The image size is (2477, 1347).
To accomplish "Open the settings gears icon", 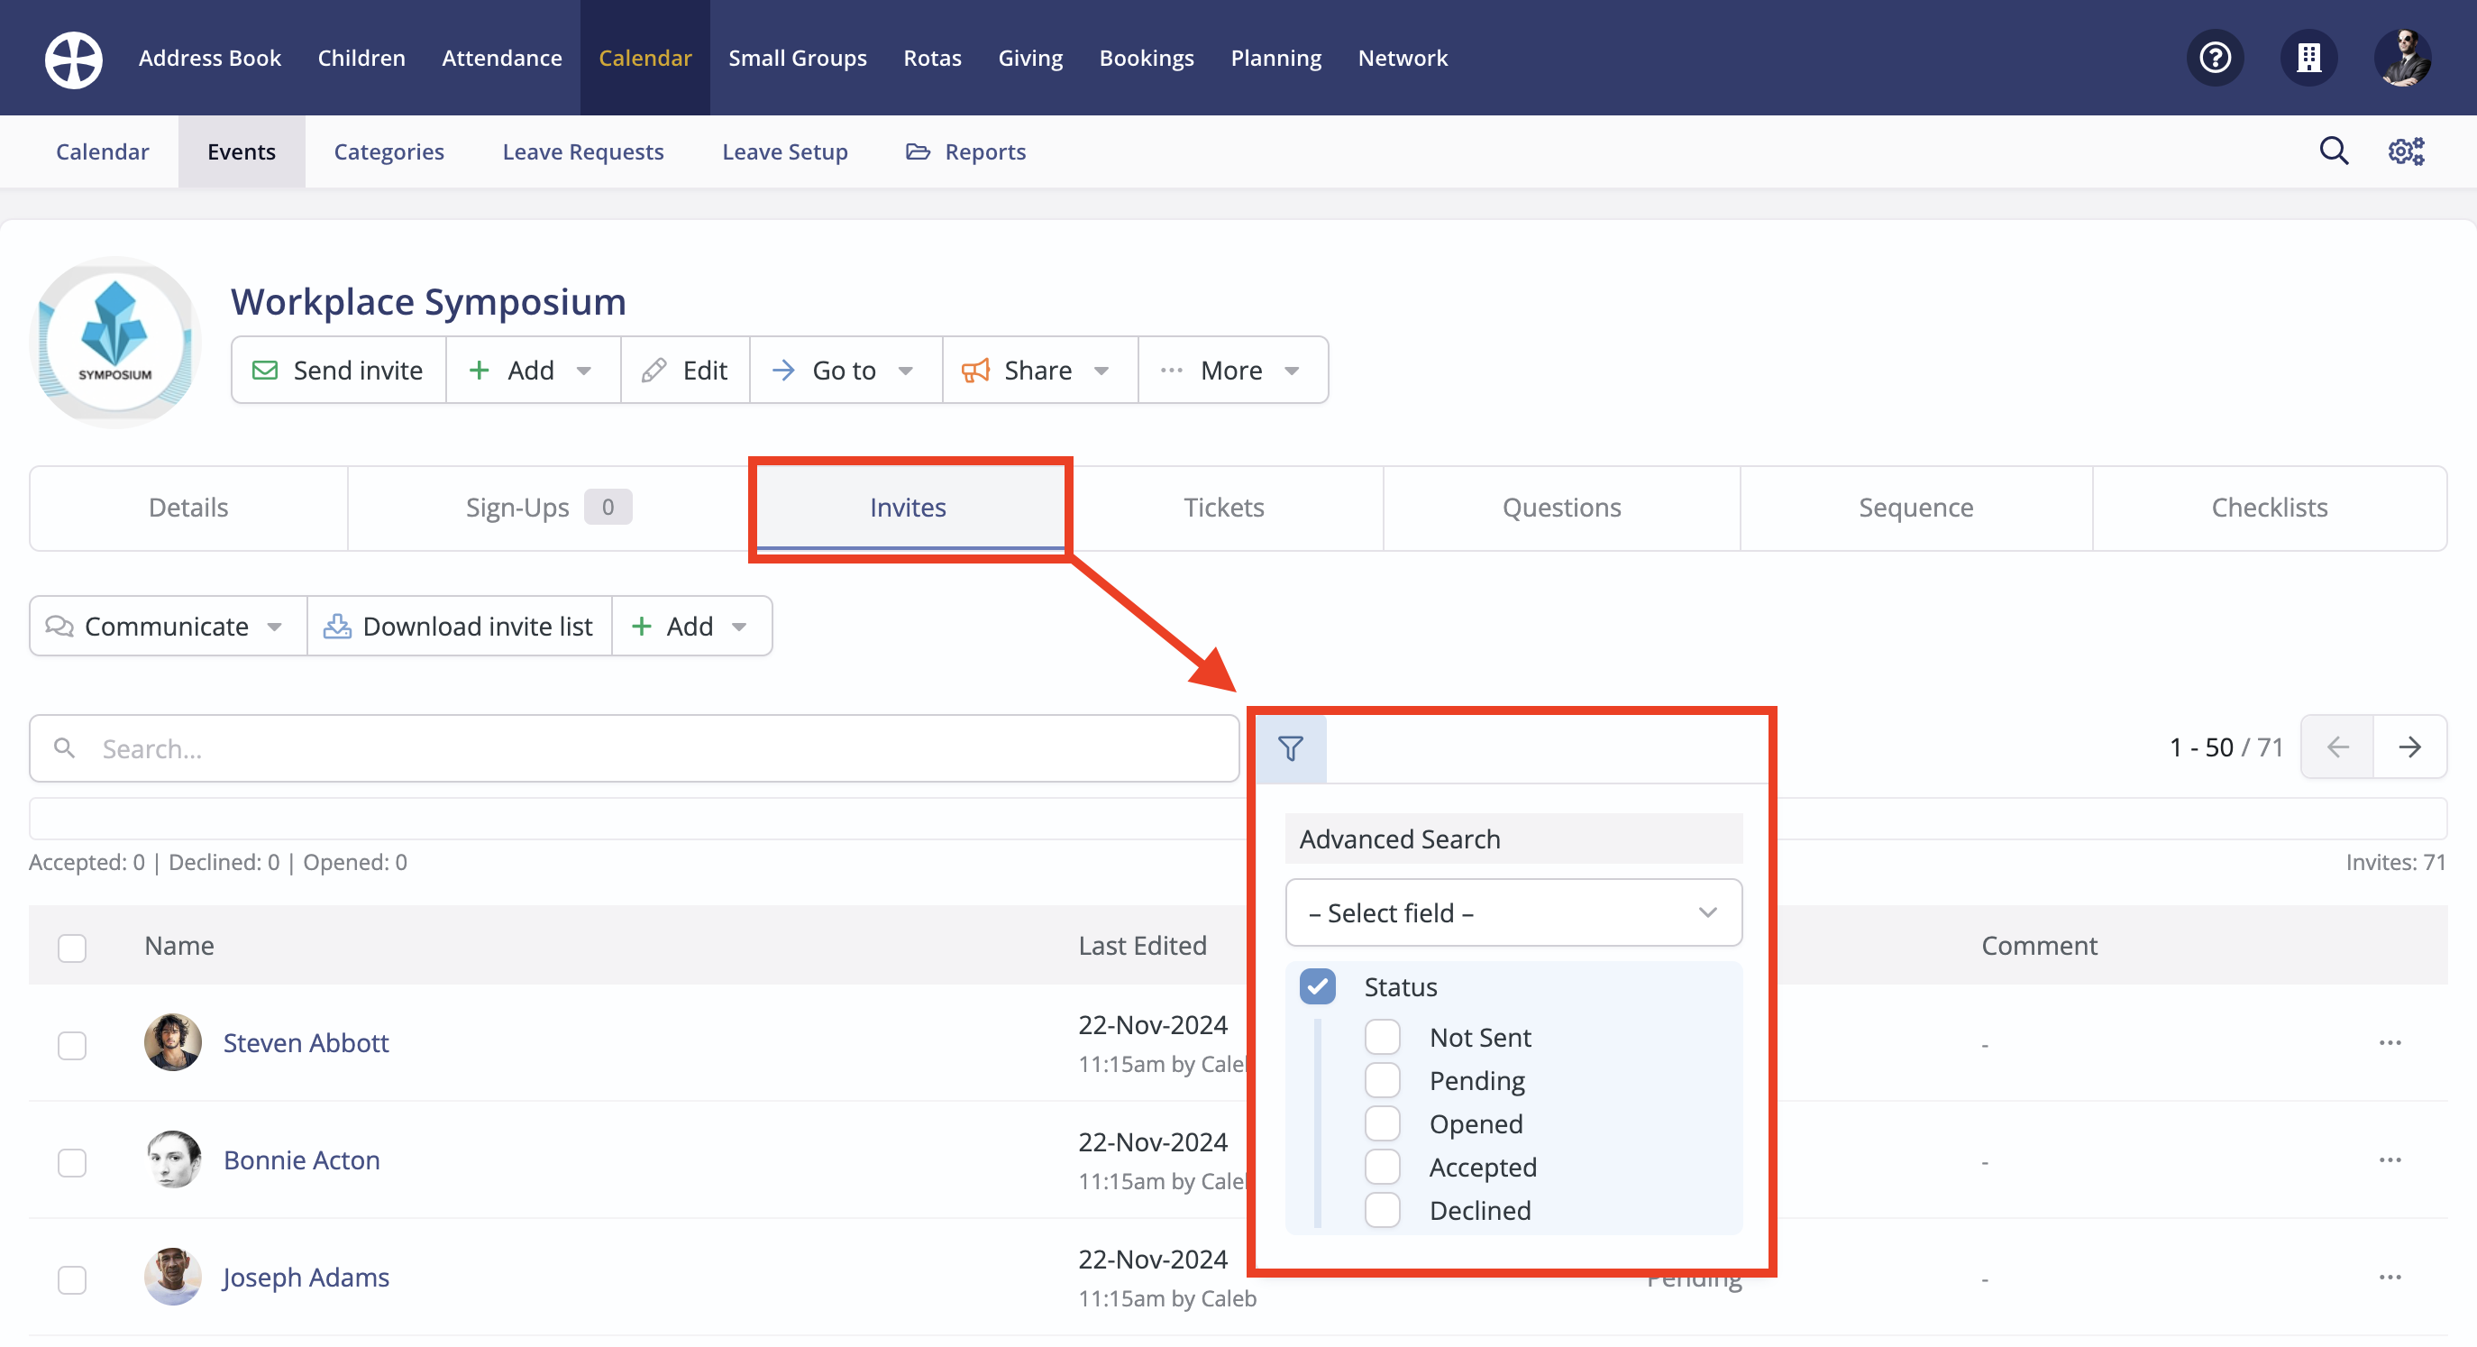I will 2406,151.
